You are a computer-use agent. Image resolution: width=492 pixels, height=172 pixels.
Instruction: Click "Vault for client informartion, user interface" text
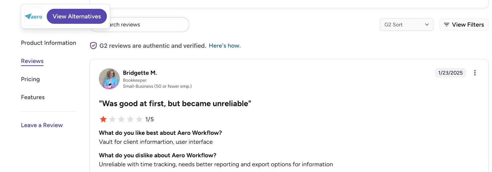pyautogui.click(x=156, y=142)
